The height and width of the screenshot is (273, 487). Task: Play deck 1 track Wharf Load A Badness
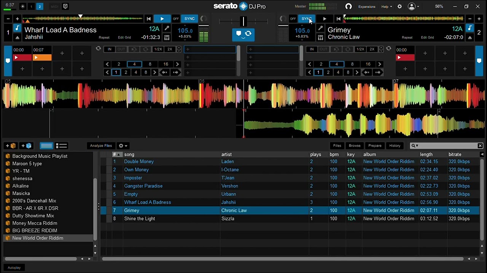point(162,19)
